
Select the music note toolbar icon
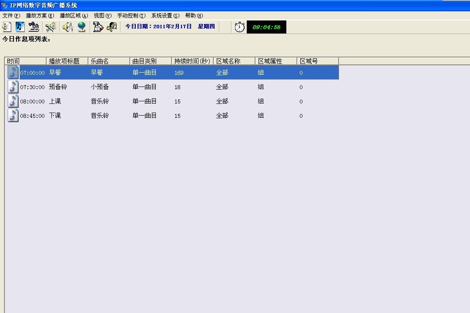coord(20,27)
